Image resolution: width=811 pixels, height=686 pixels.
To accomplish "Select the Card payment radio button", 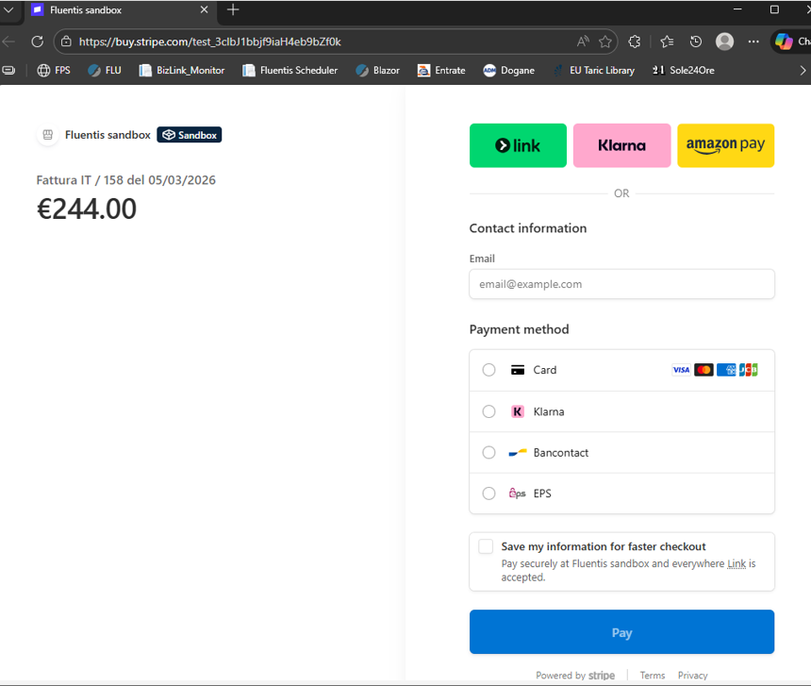I will click(x=488, y=370).
